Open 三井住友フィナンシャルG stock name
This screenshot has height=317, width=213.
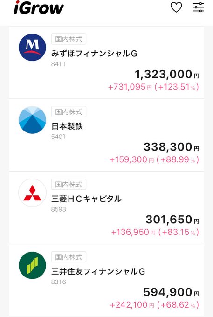click(x=98, y=271)
